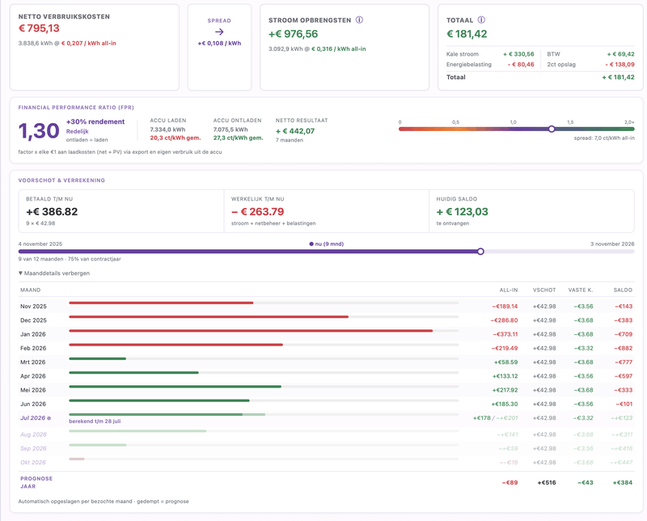The width and height of the screenshot is (647, 521).
Task: Click the Netto Verbruikskosten amount € 795,13
Action: pos(39,28)
